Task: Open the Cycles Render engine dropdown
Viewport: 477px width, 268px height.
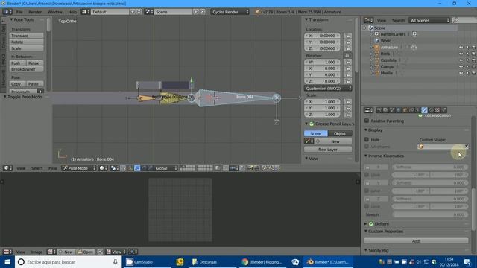Action: point(230,12)
